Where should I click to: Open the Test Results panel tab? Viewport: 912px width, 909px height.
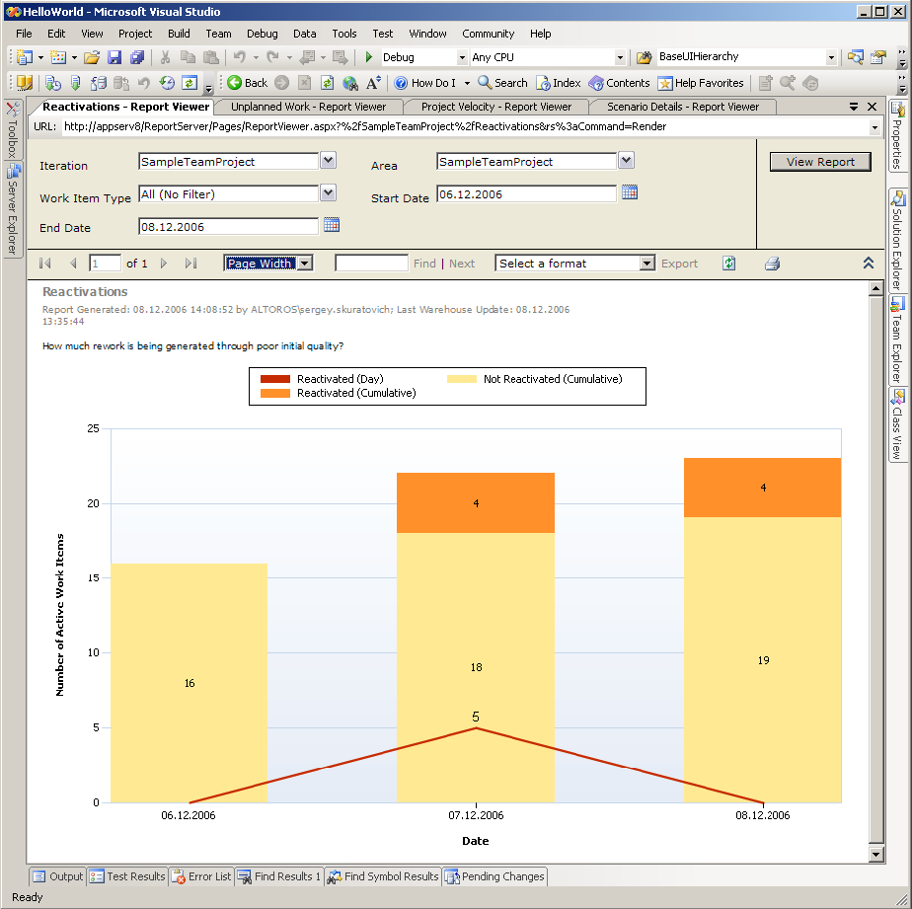(x=127, y=875)
